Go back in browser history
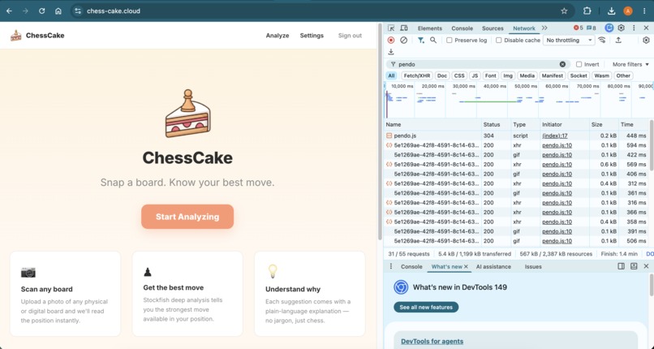 coord(9,11)
